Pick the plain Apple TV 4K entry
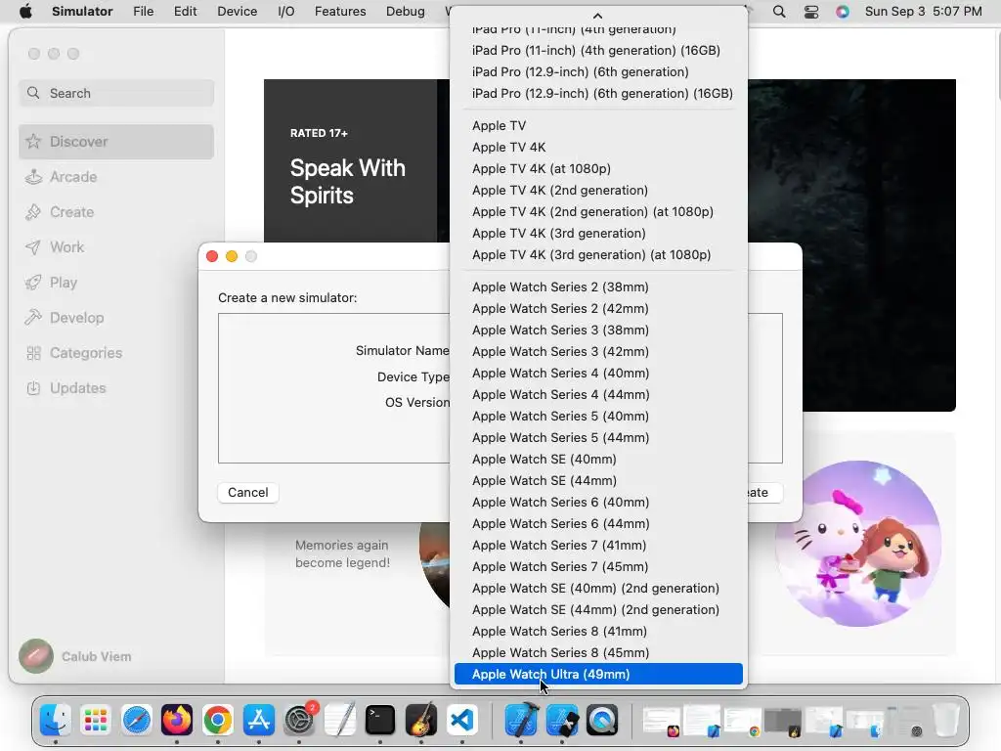Image resolution: width=1001 pixels, height=751 pixels. coord(598,147)
